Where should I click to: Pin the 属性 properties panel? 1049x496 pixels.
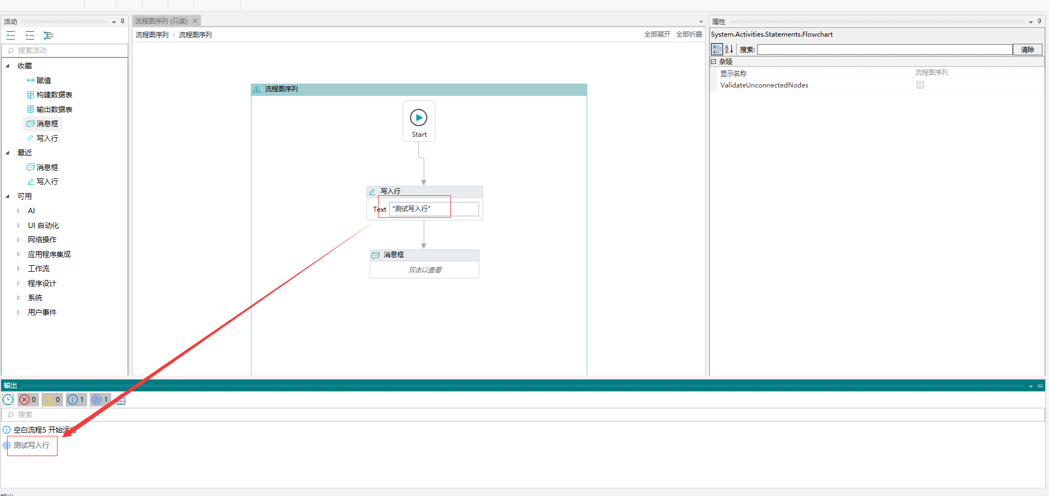coord(1039,21)
